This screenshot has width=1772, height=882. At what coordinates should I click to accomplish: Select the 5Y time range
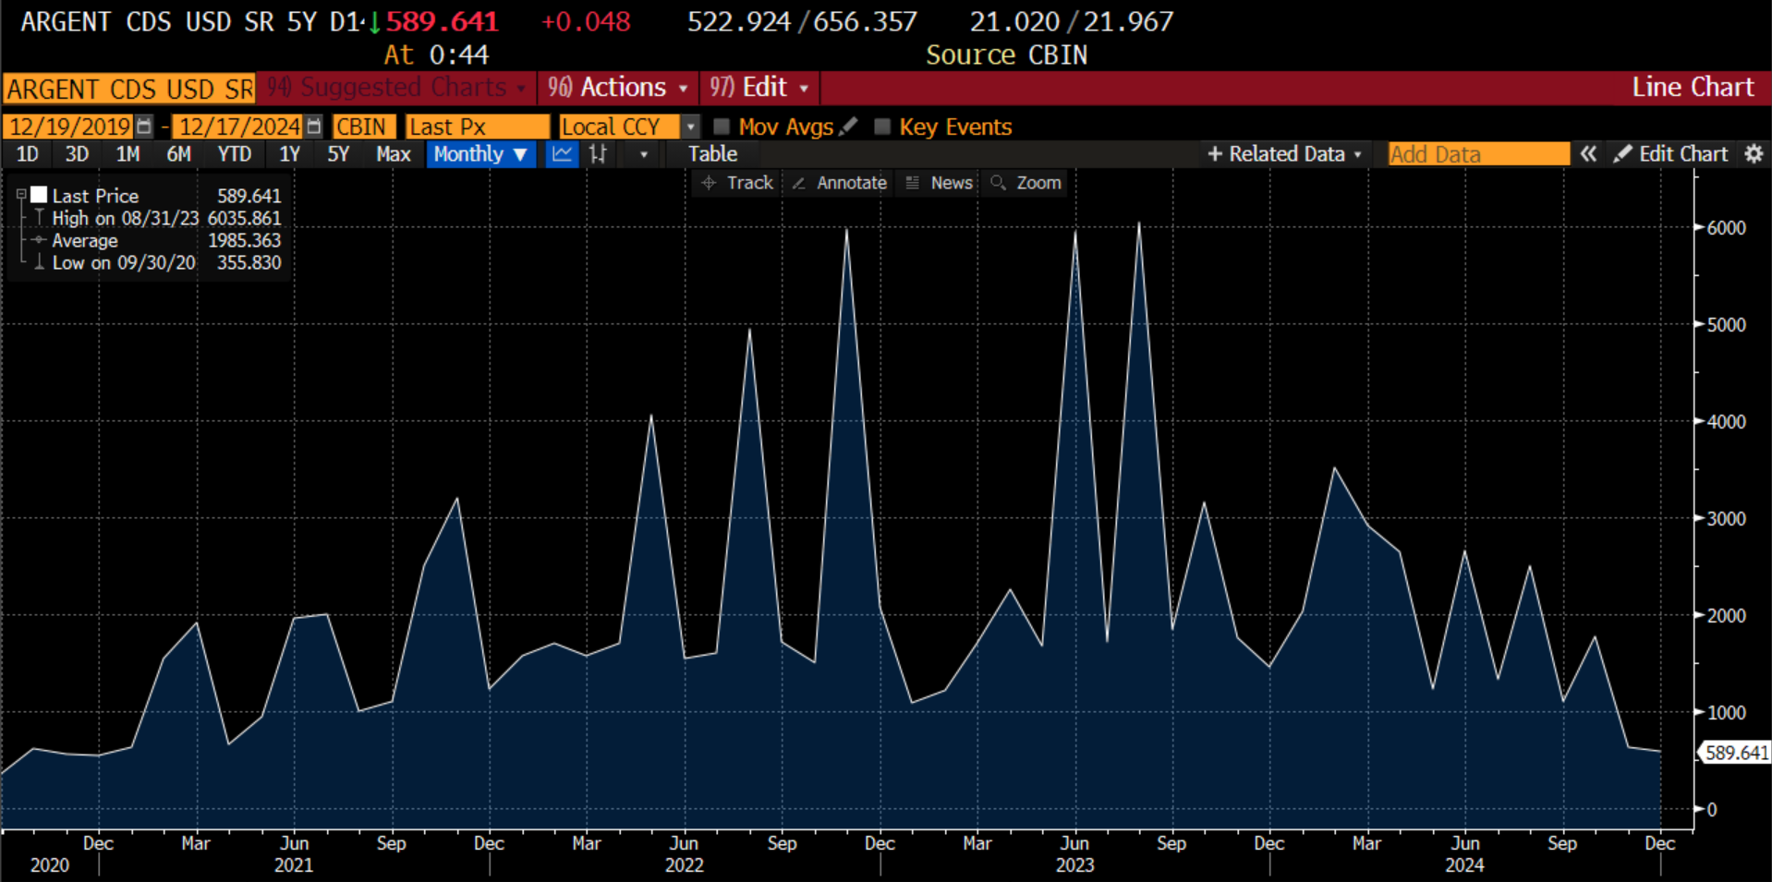point(338,154)
